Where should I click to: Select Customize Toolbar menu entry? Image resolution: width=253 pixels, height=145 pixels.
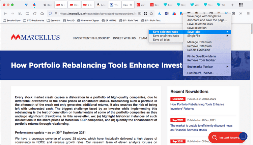pyautogui.click(x=201, y=73)
